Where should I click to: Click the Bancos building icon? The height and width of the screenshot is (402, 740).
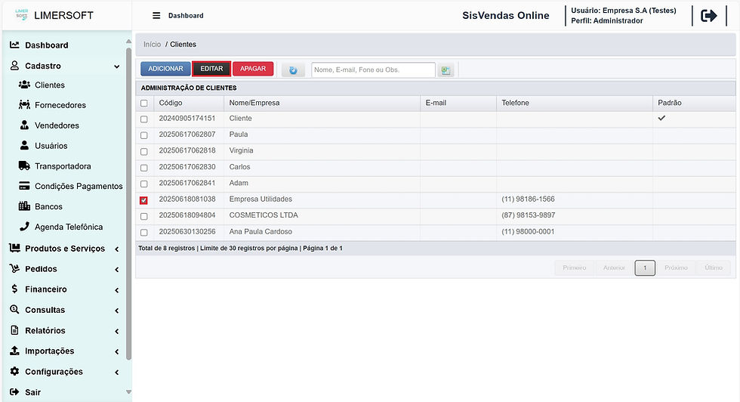[24, 206]
